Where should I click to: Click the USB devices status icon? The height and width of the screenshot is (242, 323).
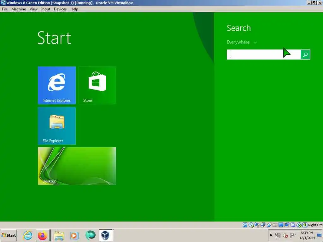[269, 225]
